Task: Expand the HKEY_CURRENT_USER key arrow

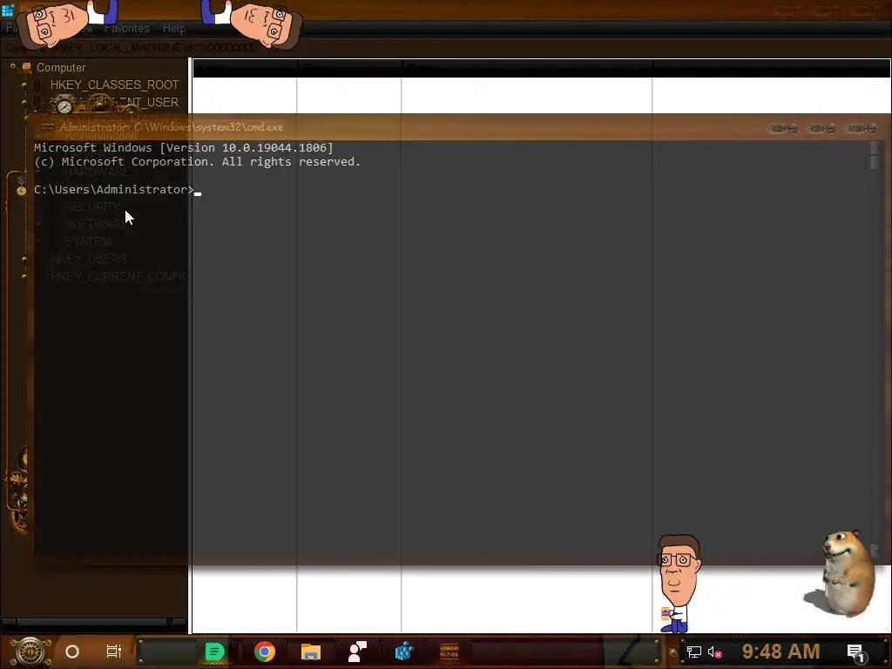Action: click(x=24, y=102)
